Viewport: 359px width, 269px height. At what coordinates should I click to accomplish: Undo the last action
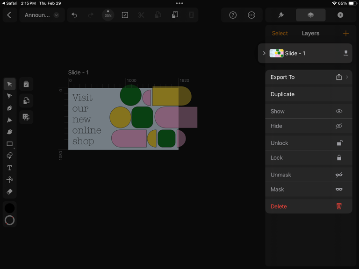click(x=74, y=15)
